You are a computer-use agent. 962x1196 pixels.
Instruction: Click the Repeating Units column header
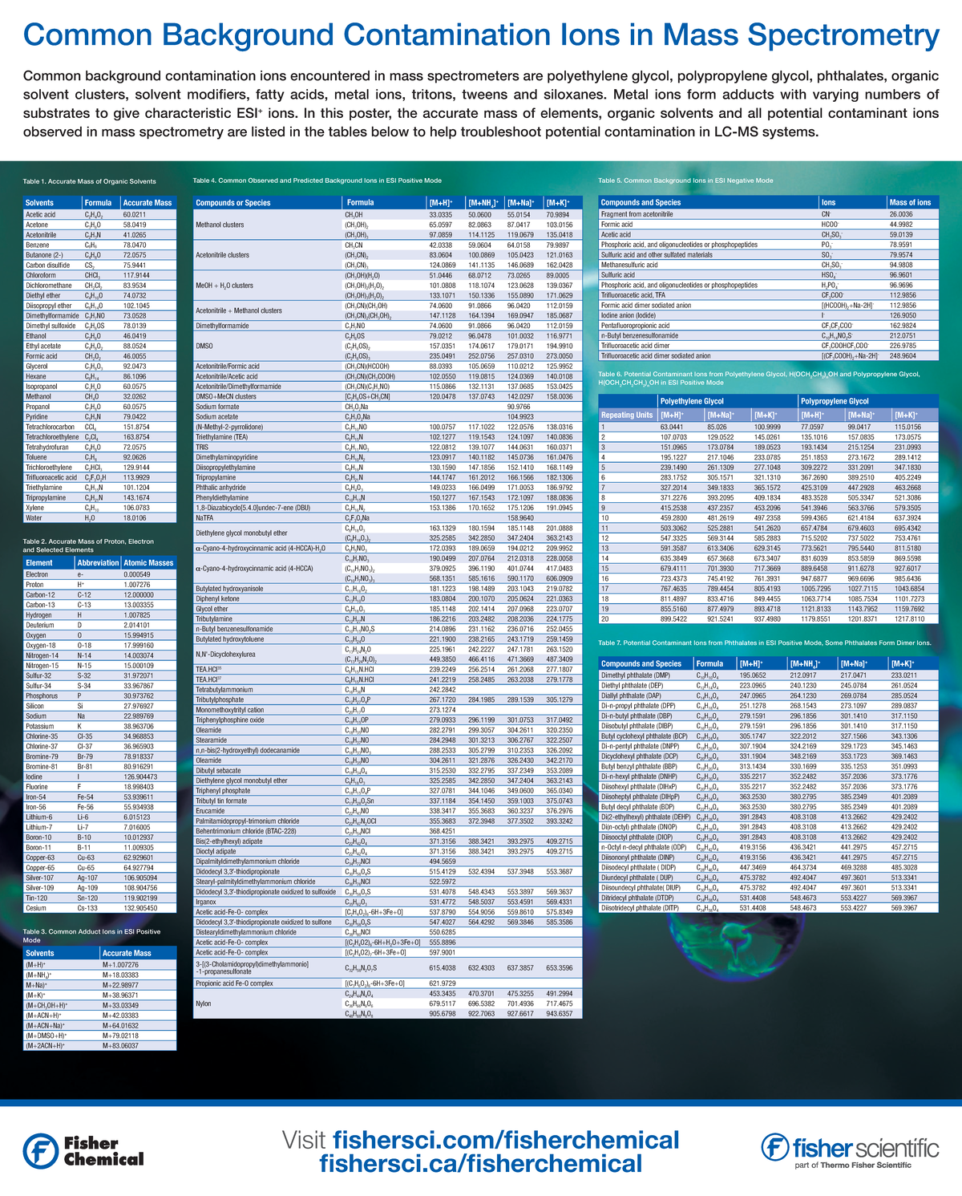[x=627, y=415]
